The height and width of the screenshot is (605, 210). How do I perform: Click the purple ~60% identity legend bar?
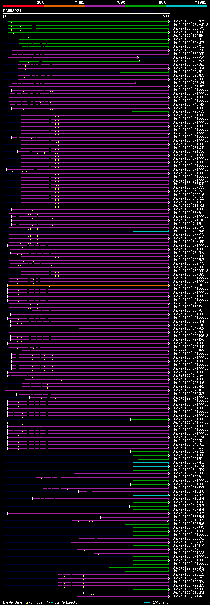point(105,6)
